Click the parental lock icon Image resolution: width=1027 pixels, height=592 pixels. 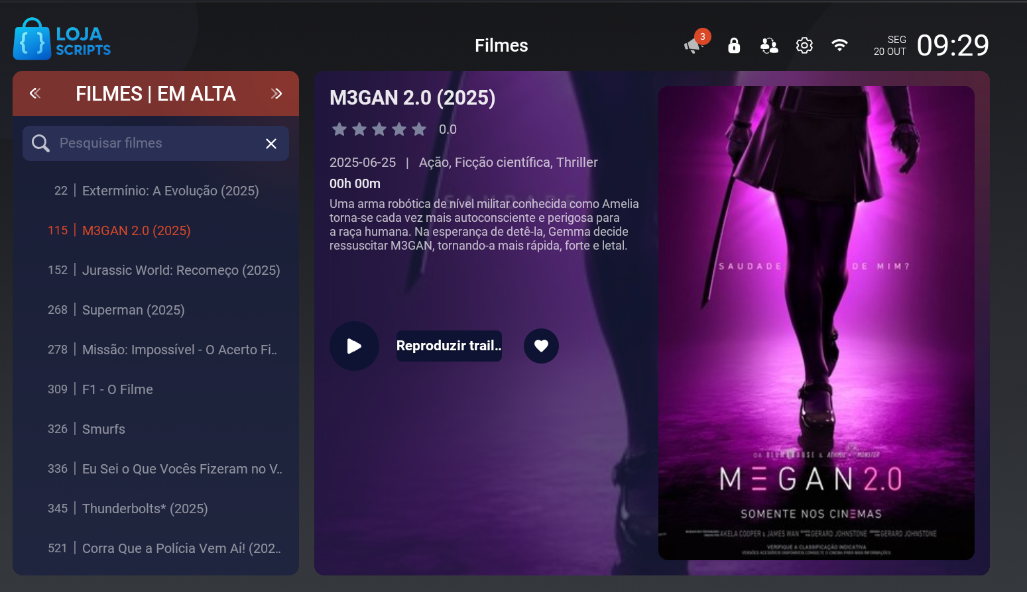(x=733, y=45)
